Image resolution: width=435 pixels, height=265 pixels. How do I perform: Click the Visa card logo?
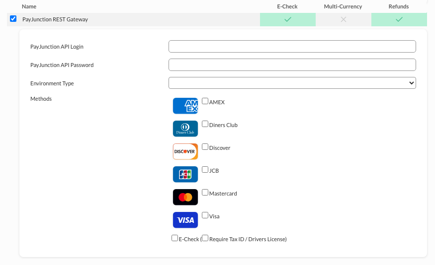185,220
